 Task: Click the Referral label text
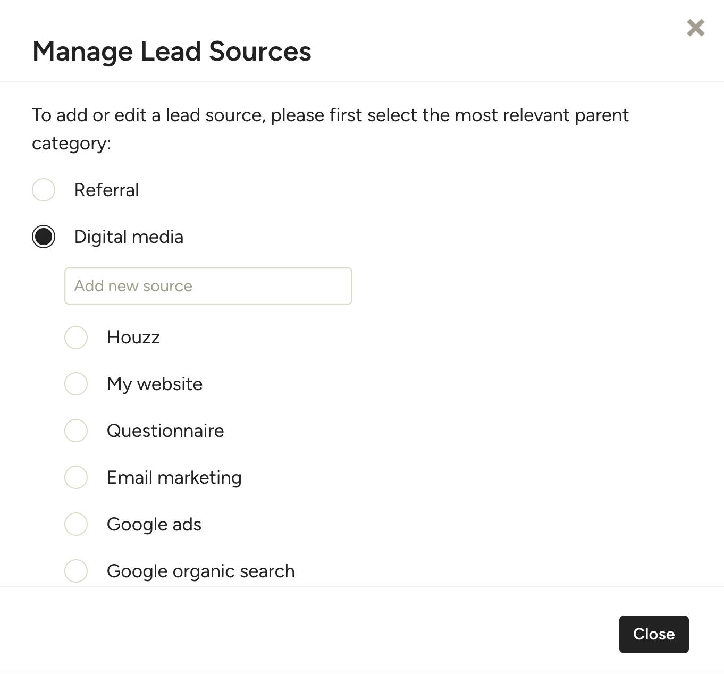106,190
